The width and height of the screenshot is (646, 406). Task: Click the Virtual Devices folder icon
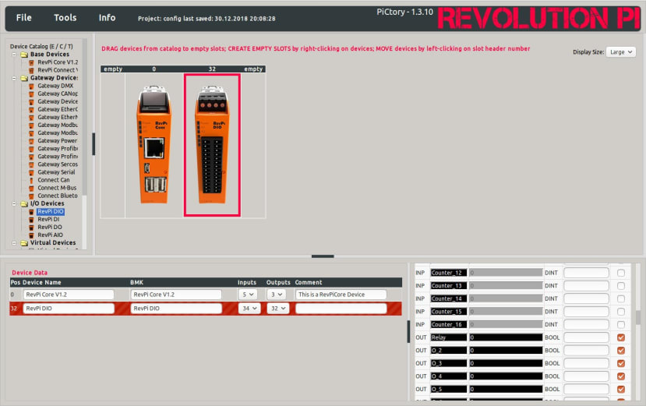coord(24,243)
